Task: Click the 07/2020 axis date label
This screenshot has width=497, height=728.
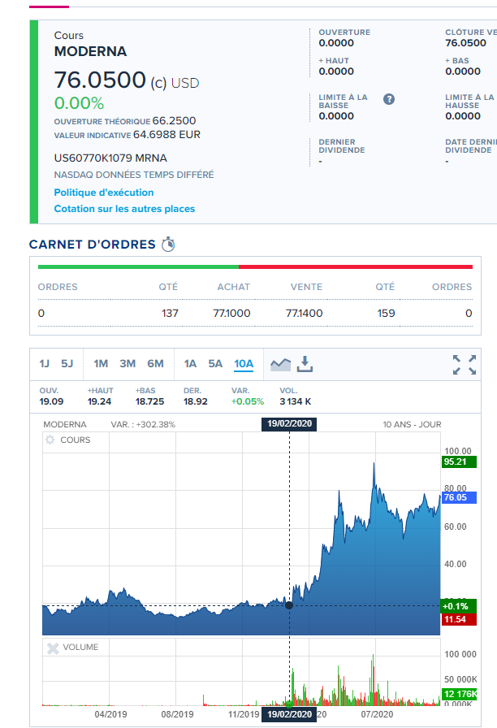Action: (x=377, y=714)
